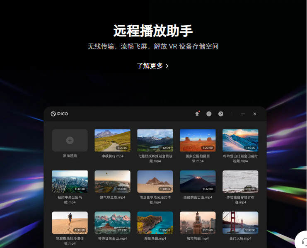Screen dimensions: 307x248
Task: Open the 穿越撒哈拉沙漠体验 thumbnail
Action: pos(70,223)
